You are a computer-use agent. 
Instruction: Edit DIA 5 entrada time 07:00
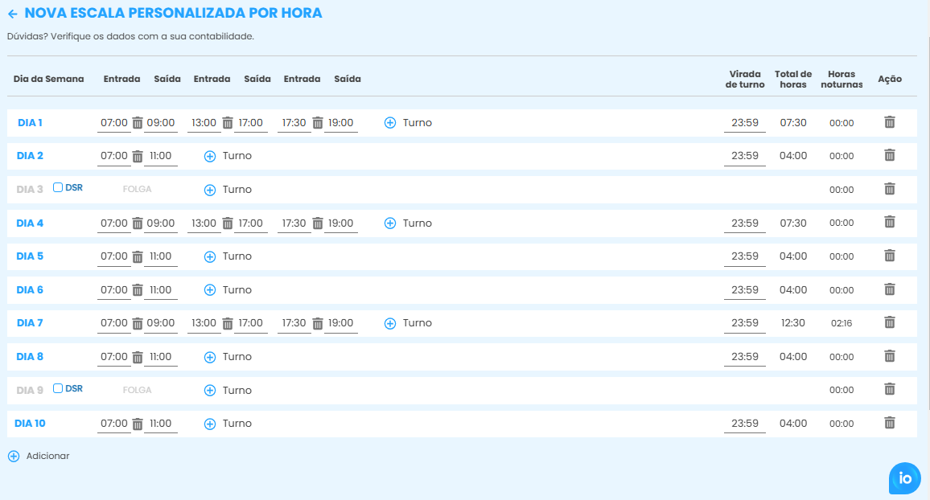113,256
